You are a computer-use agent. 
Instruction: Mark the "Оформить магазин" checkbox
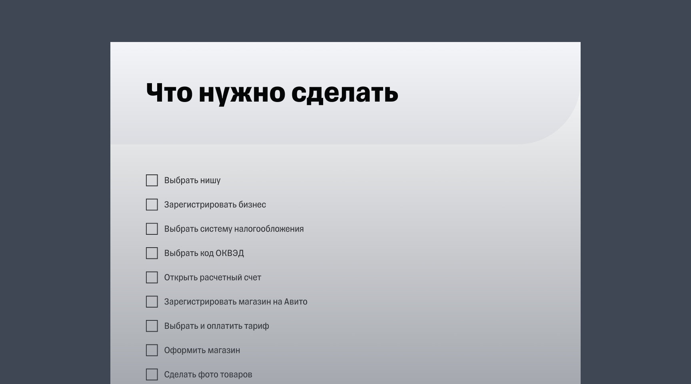152,350
